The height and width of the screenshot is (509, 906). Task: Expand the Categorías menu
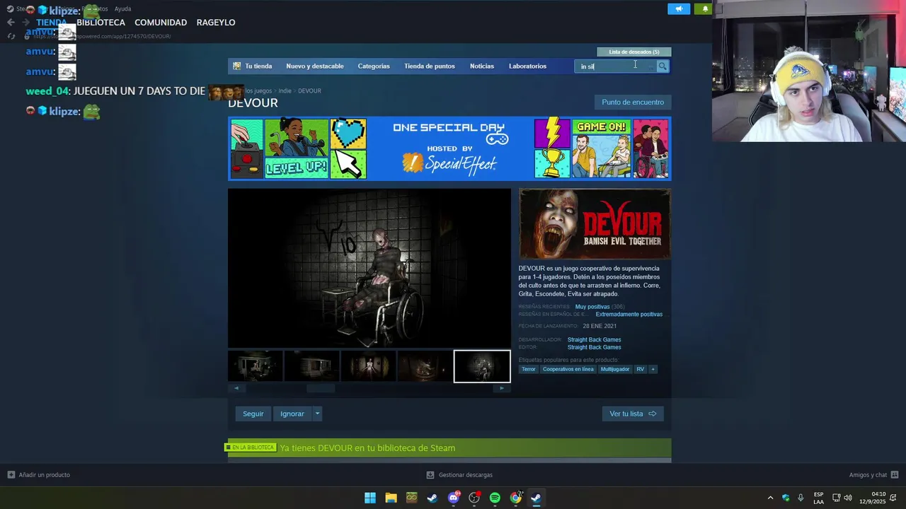tap(374, 66)
